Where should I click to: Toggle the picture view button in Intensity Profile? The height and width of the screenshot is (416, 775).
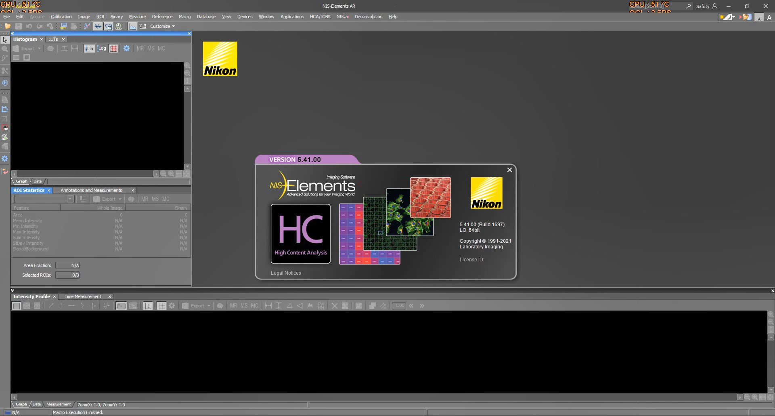click(121, 306)
